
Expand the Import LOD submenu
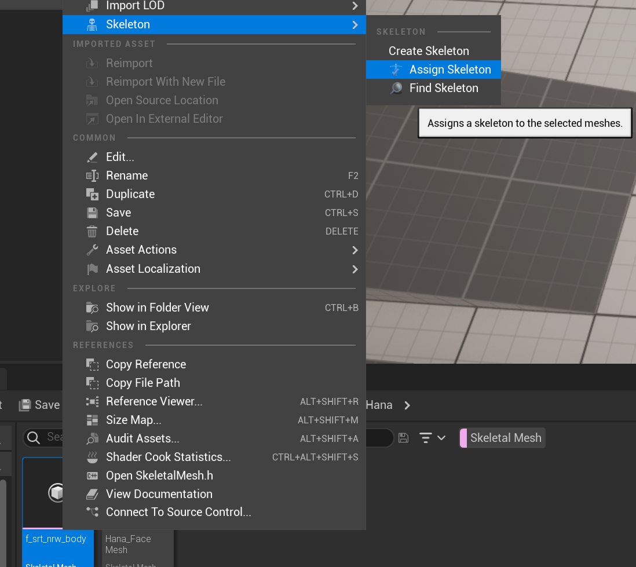pos(354,6)
